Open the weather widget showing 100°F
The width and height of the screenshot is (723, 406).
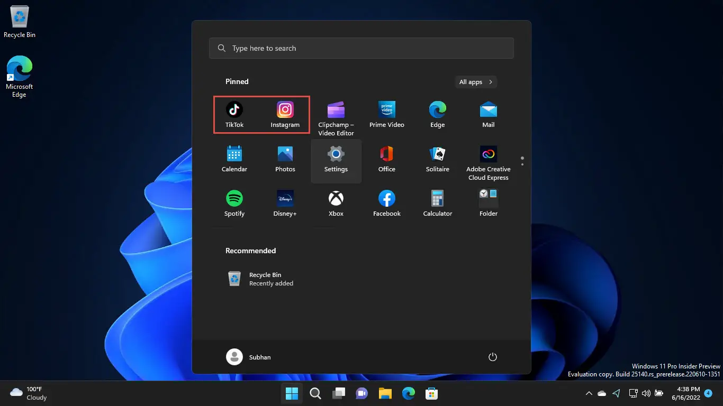click(x=29, y=393)
